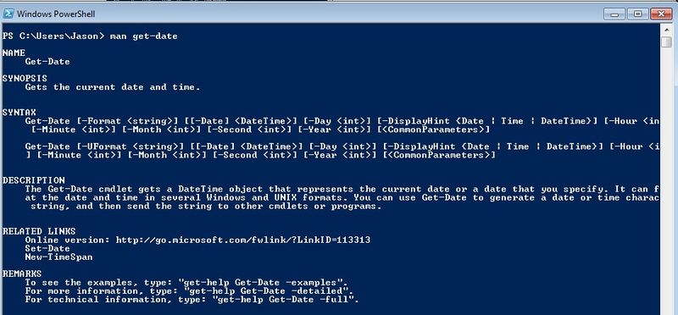Click the scrollbar up arrow
Viewport: 678px width, 315px height.
pos(666,30)
